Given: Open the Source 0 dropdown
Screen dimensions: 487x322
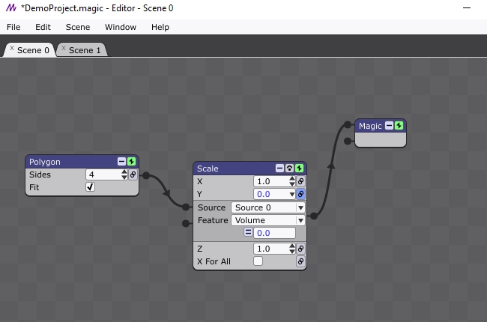Looking at the screenshot, I should pyautogui.click(x=268, y=207).
